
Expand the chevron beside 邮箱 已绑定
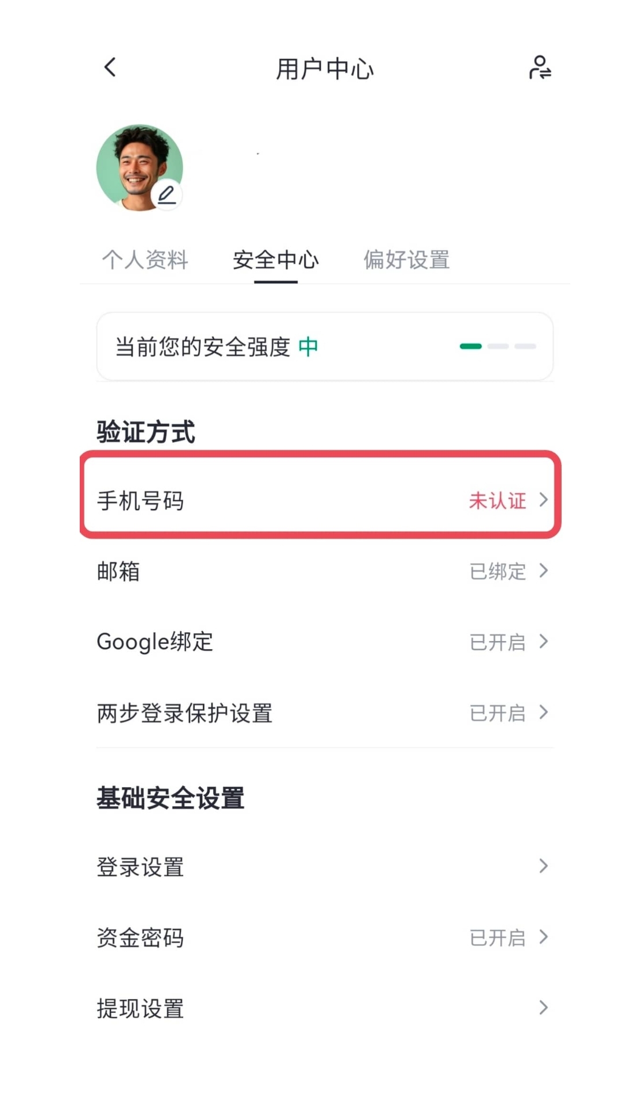[x=543, y=571]
